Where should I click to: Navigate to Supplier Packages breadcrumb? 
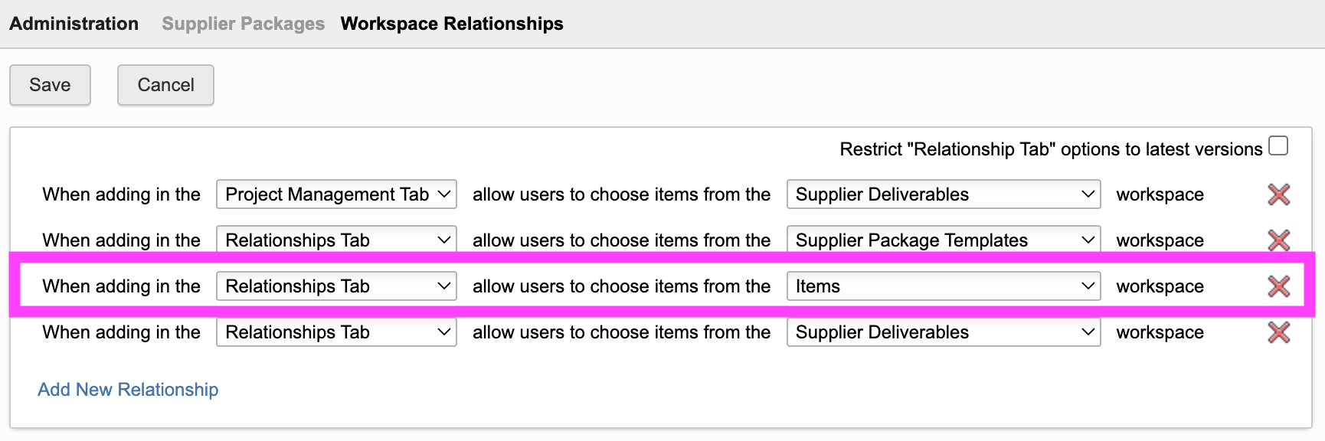pyautogui.click(x=243, y=24)
